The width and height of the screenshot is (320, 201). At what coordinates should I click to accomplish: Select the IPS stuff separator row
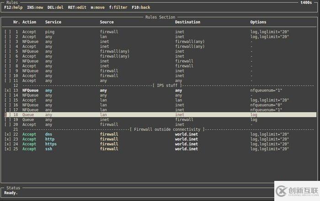[x=167, y=85]
